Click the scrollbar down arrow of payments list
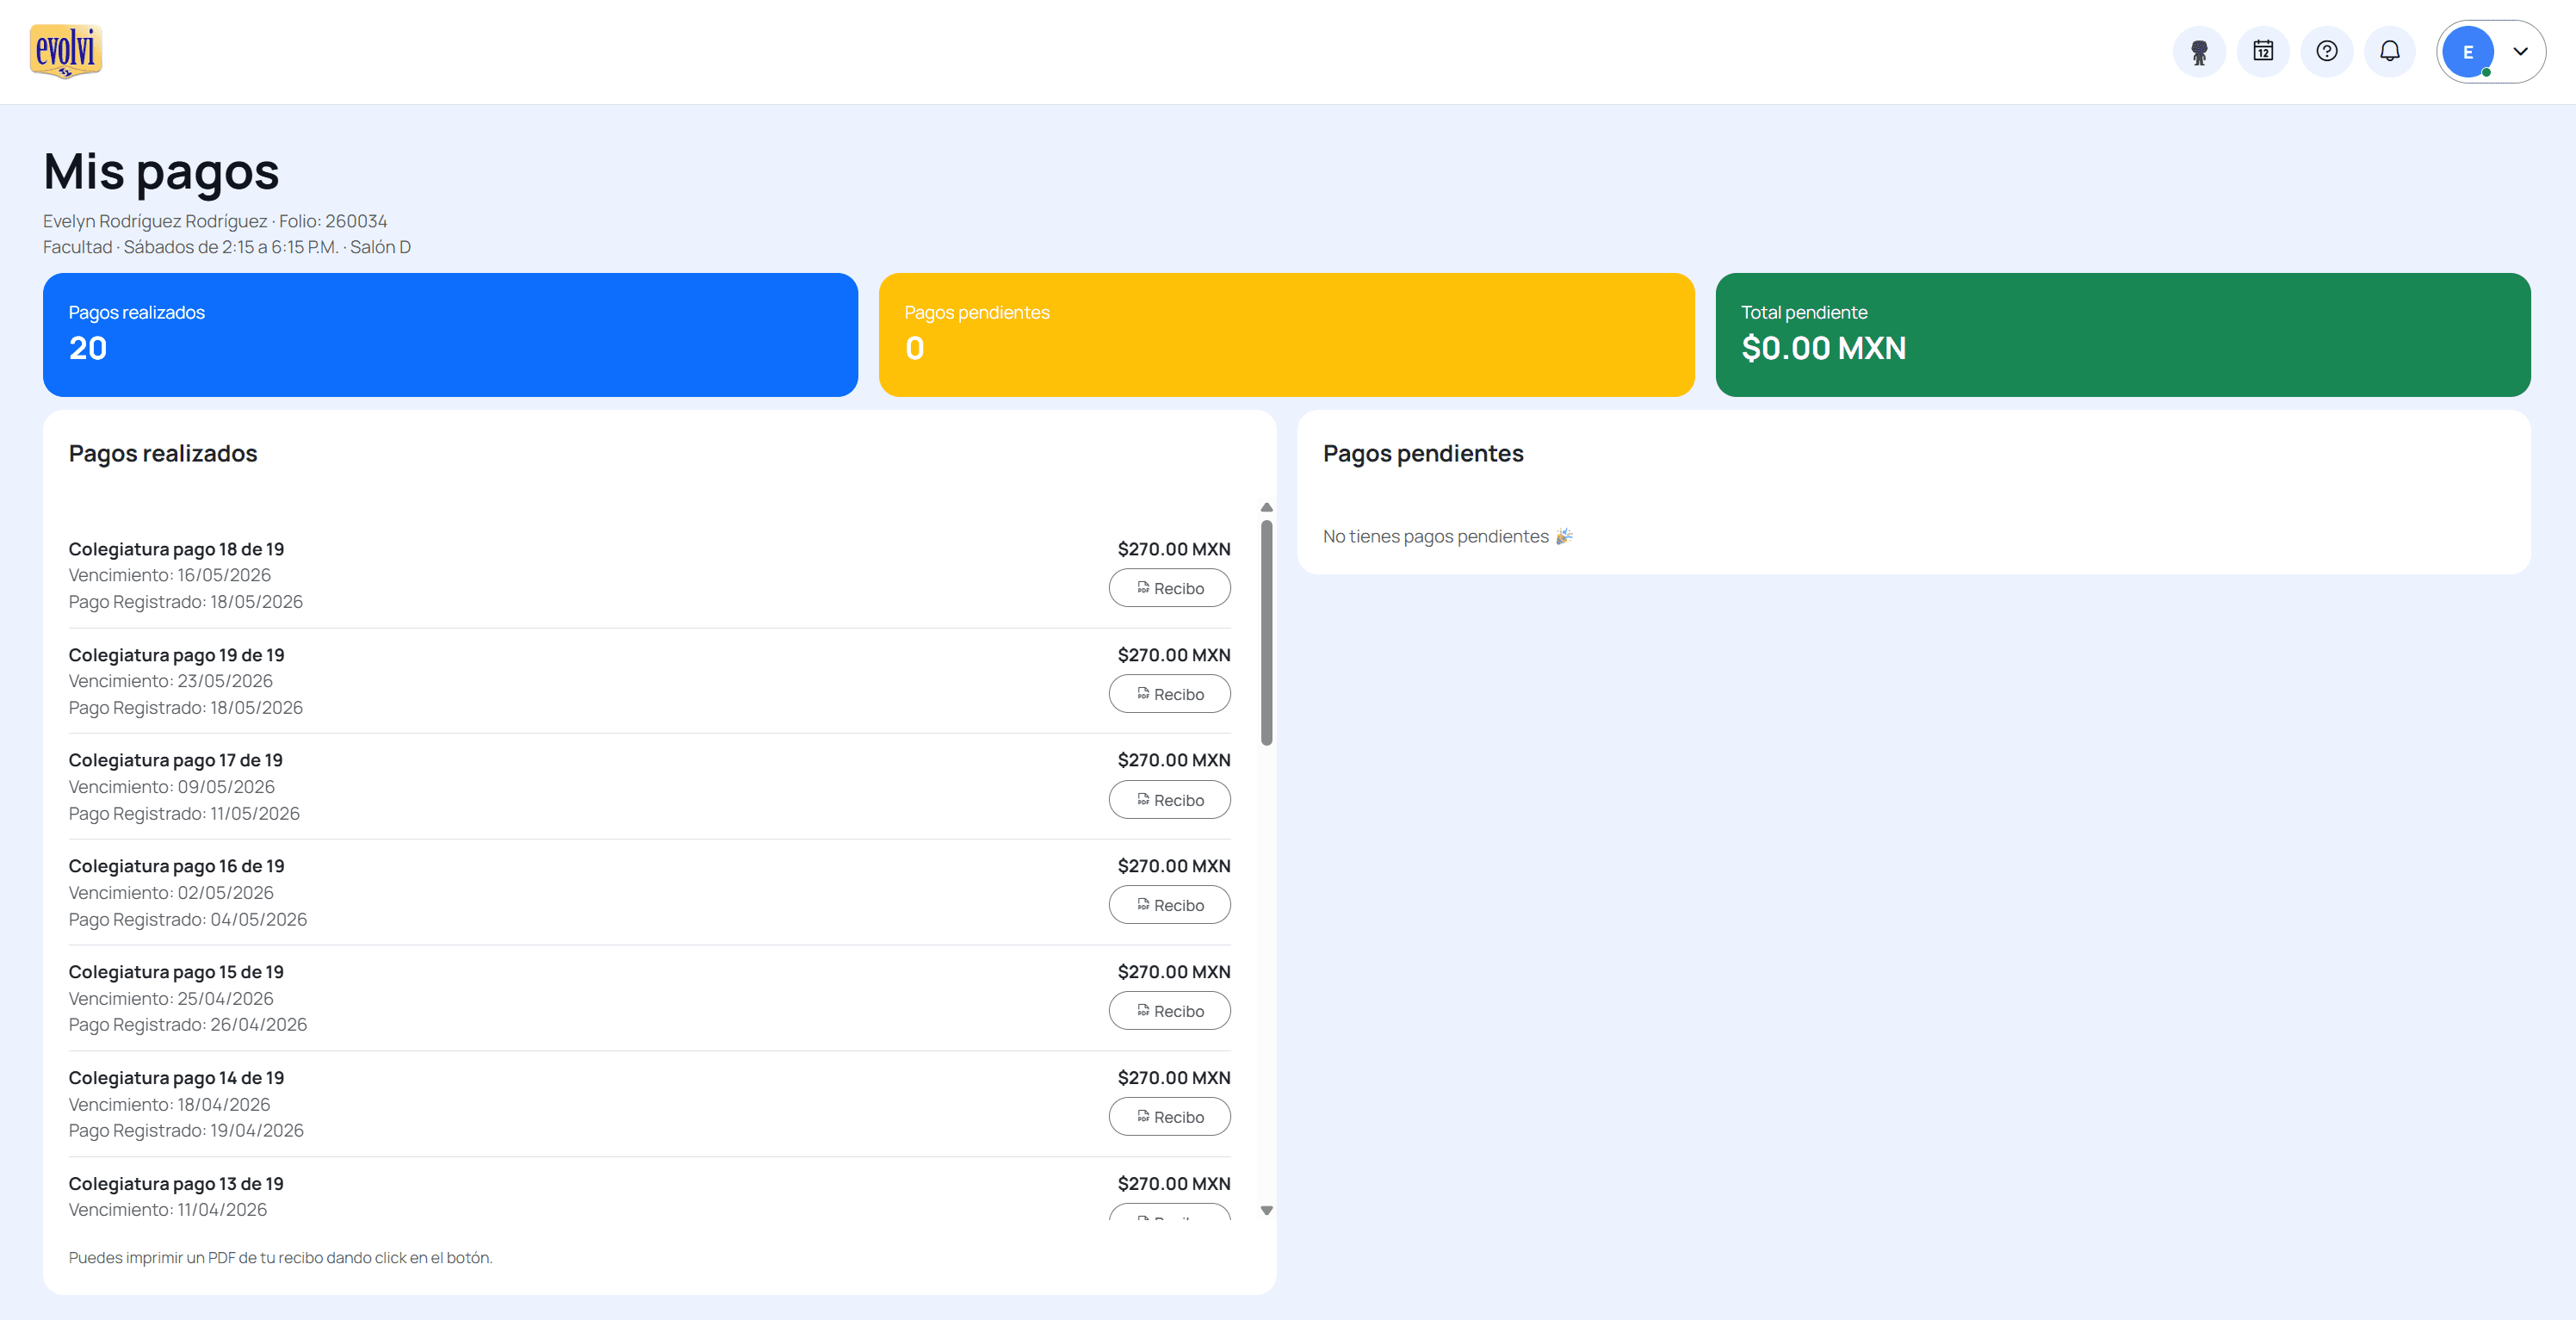 1267,1211
